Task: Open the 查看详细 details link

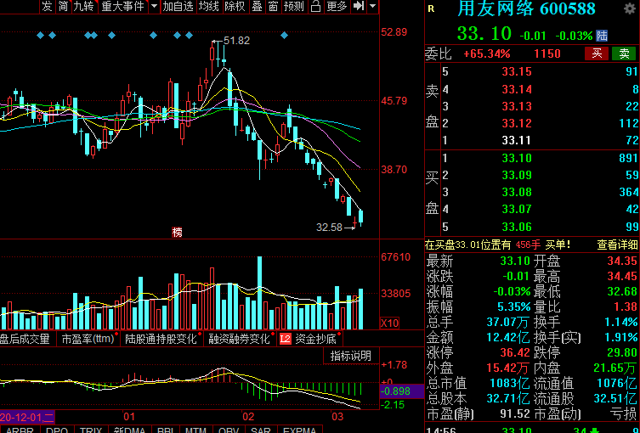Action: [617, 245]
